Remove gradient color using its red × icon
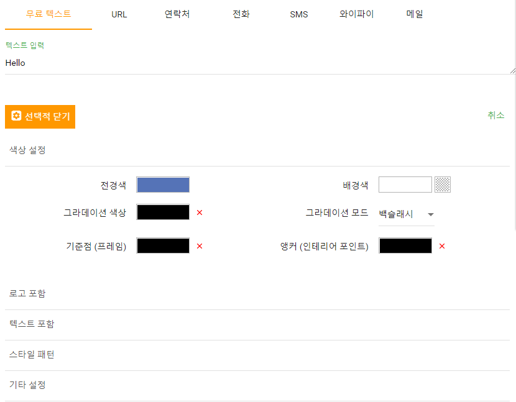 199,211
